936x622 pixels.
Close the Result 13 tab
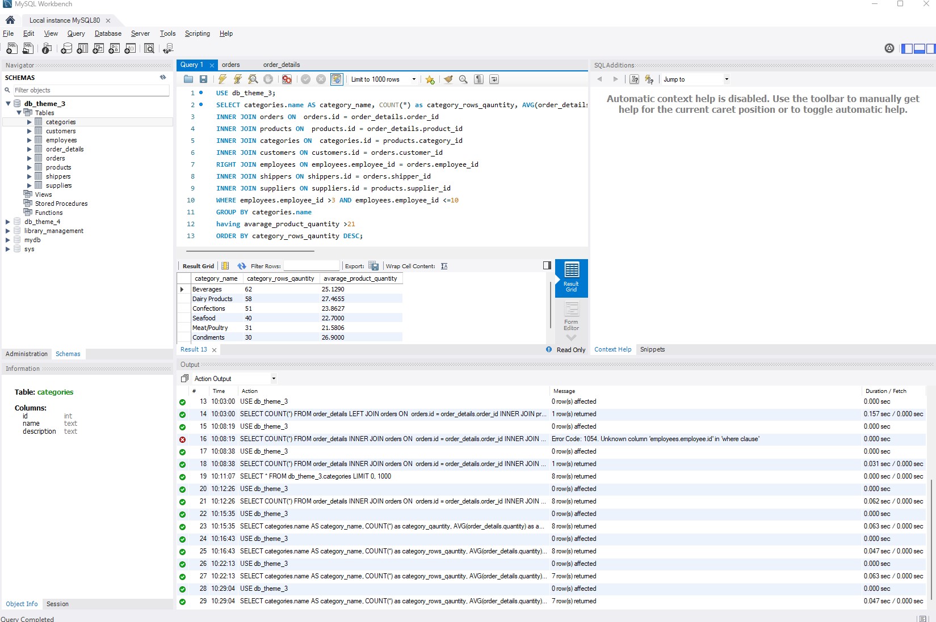pos(214,350)
